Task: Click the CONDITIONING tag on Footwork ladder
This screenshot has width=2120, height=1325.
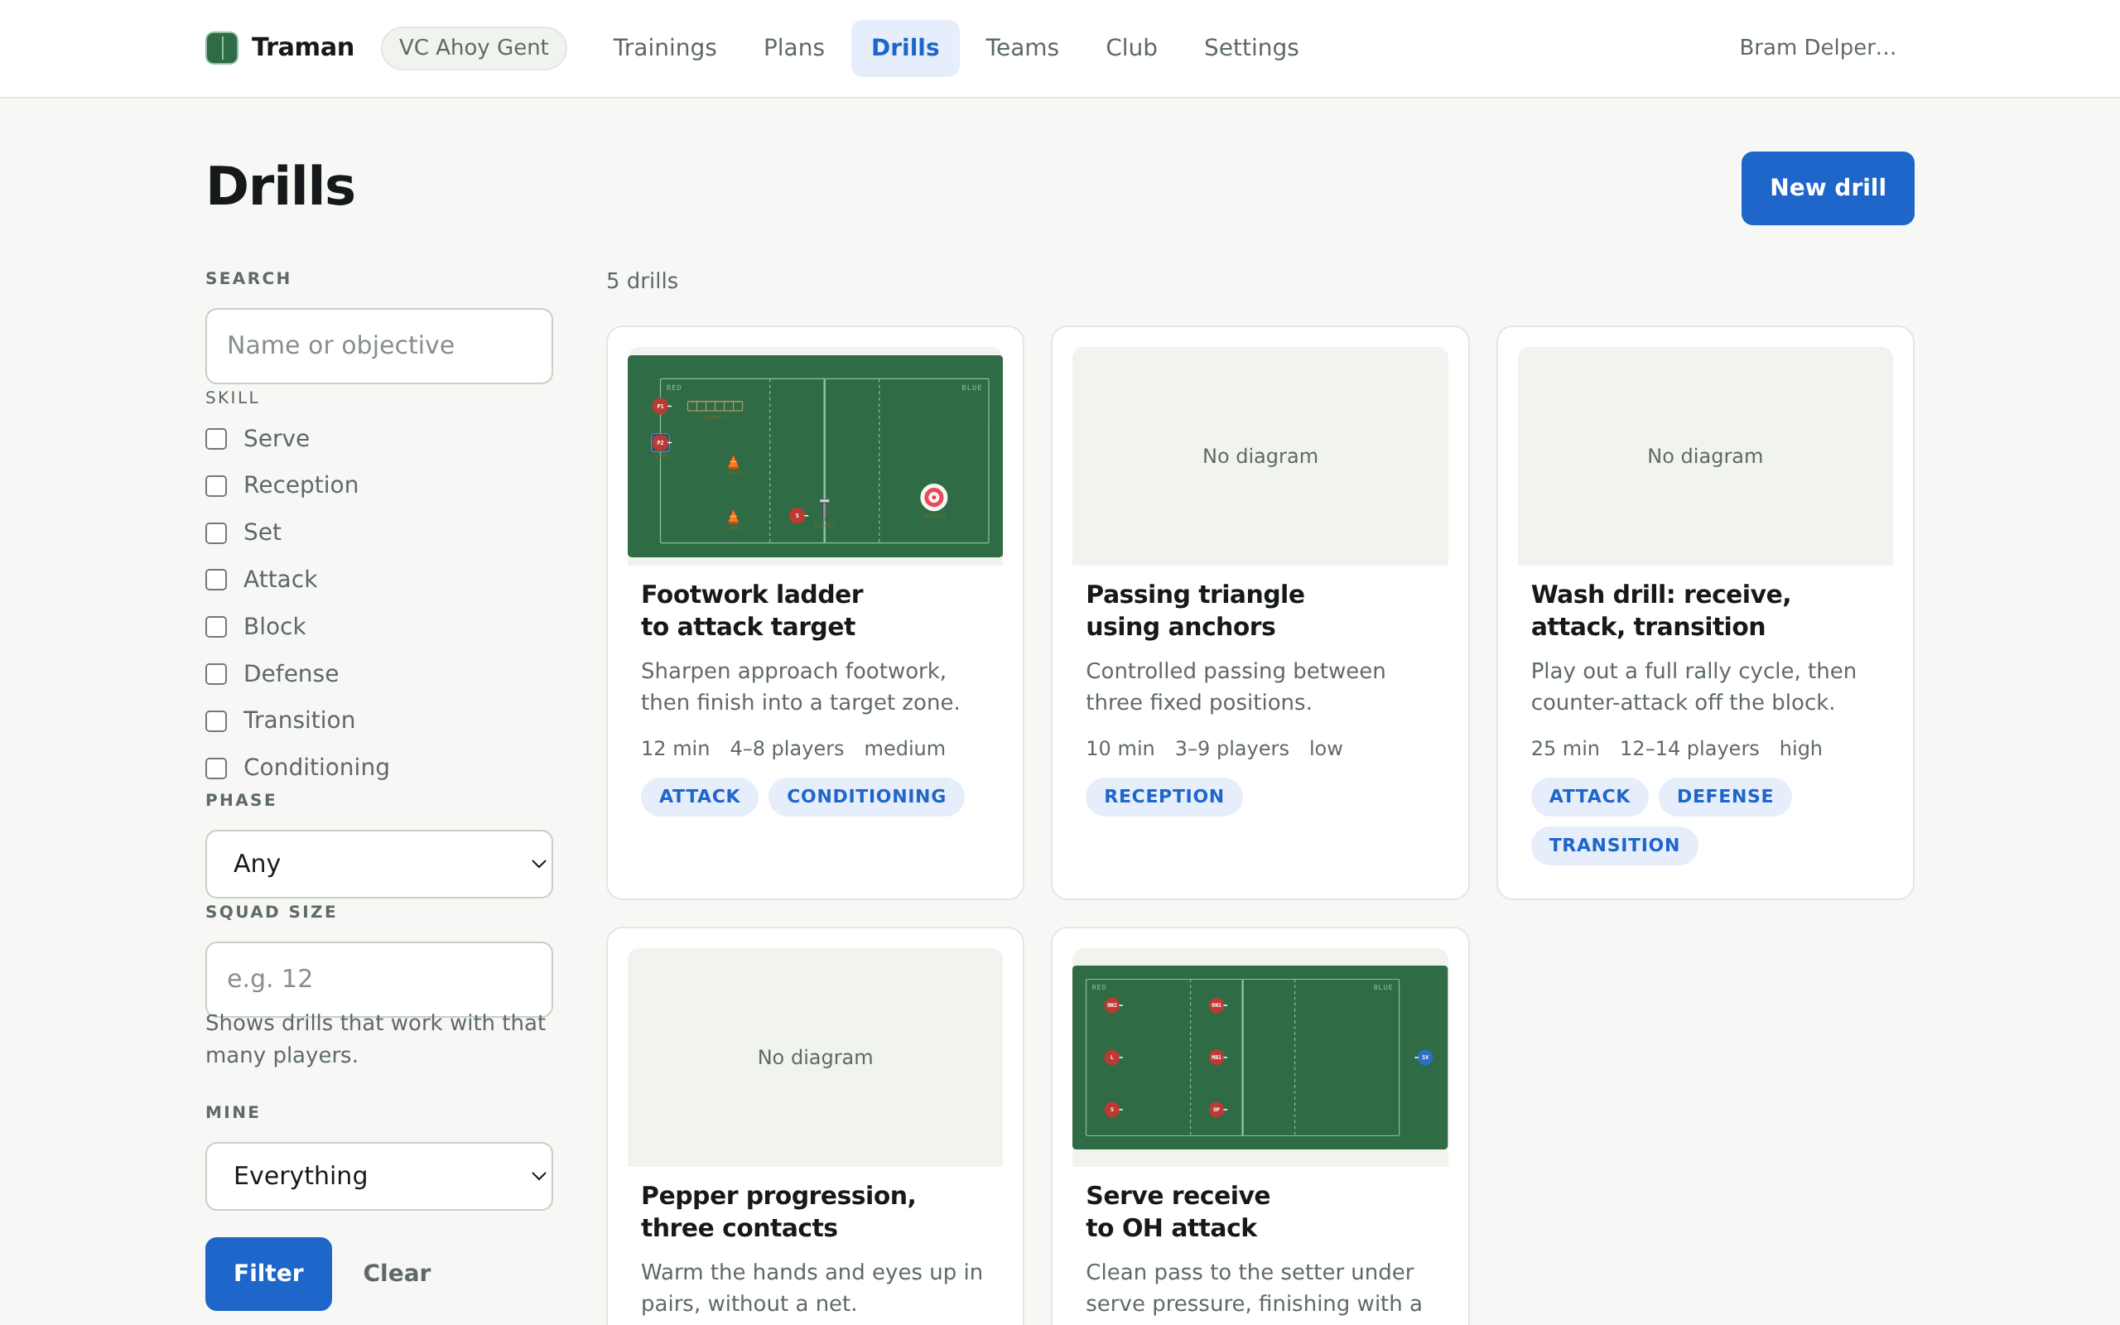Action: (x=865, y=797)
